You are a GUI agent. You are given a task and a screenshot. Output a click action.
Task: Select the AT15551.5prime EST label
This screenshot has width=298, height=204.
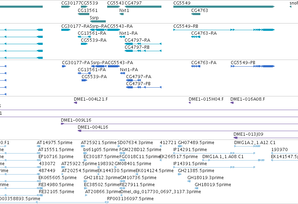(56, 150)
